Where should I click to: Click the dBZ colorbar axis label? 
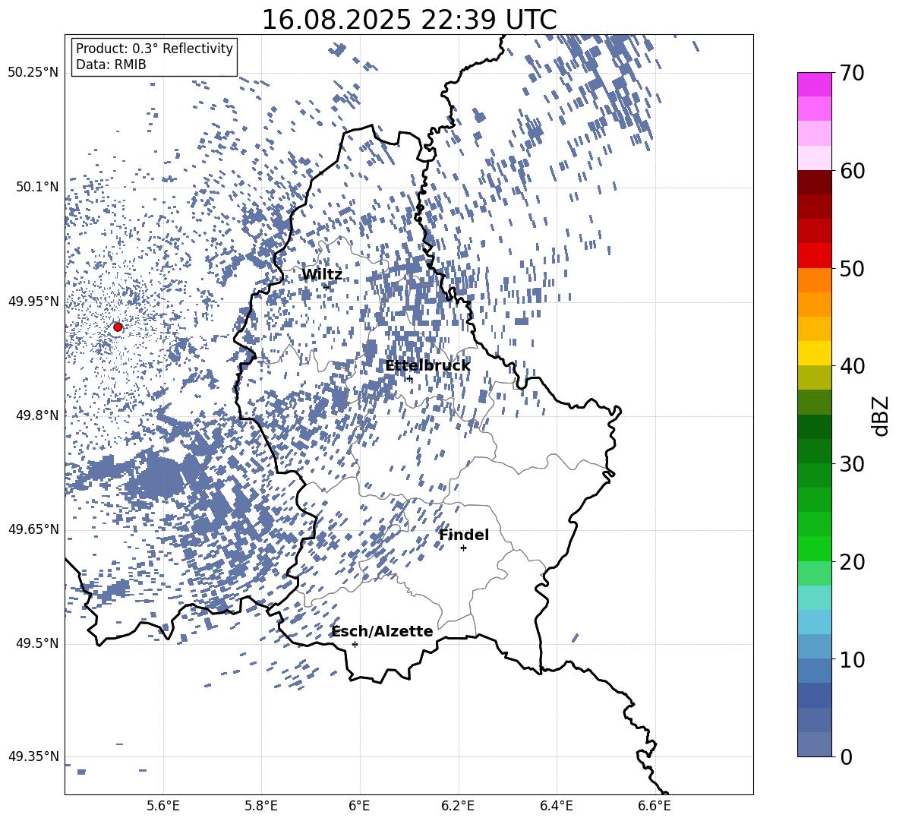[881, 415]
